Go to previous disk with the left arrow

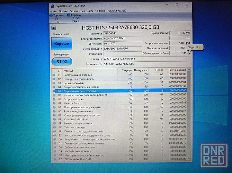pyautogui.click(x=54, y=28)
